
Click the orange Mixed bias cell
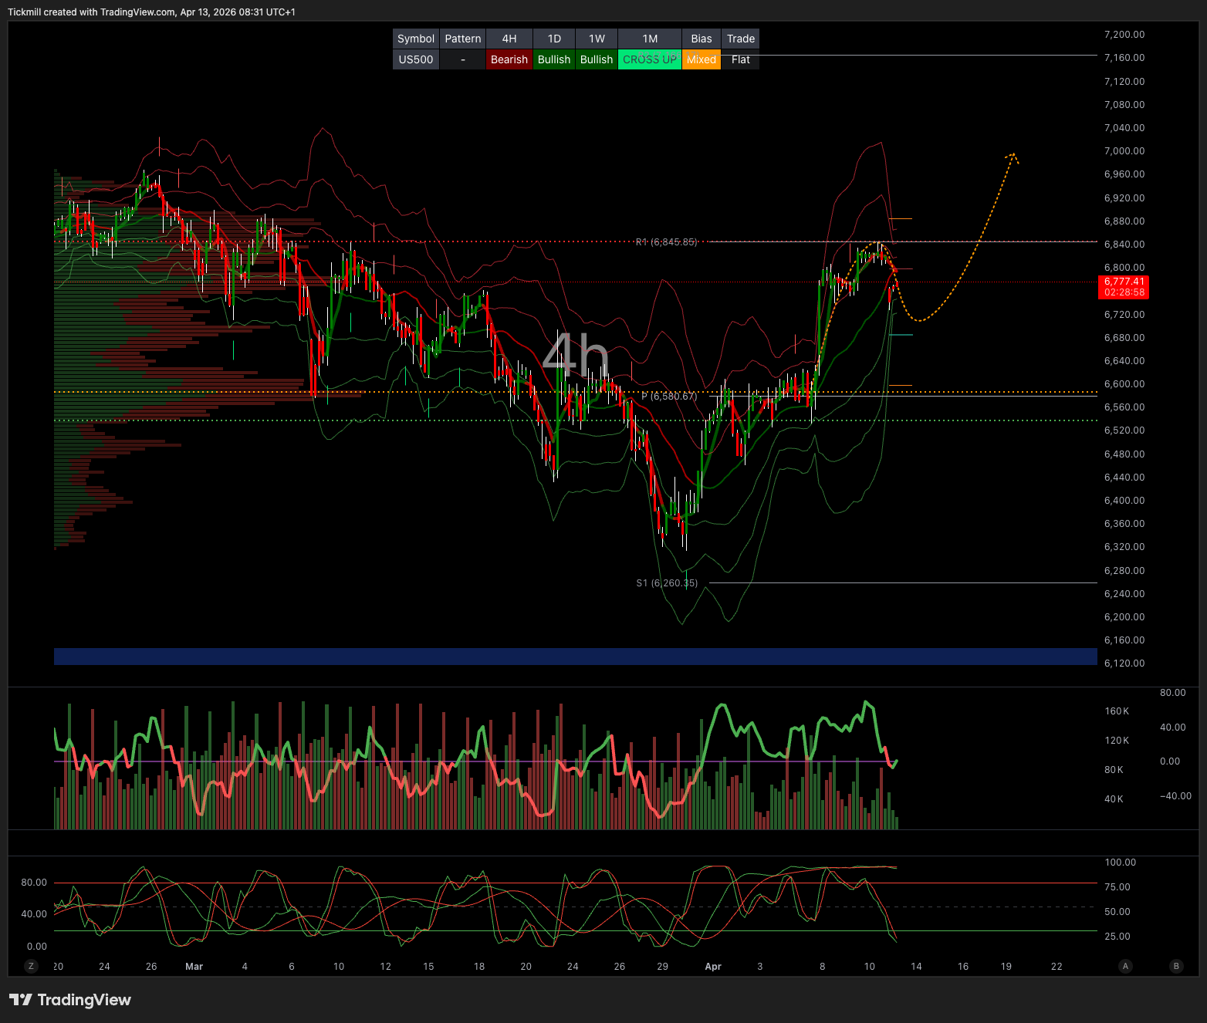702,59
